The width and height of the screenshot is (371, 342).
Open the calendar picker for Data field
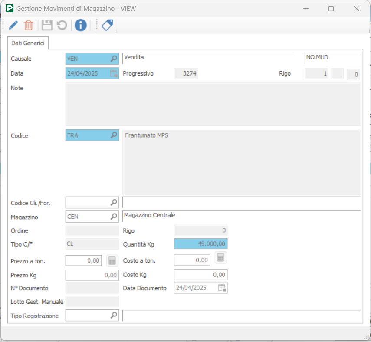pyautogui.click(x=114, y=73)
